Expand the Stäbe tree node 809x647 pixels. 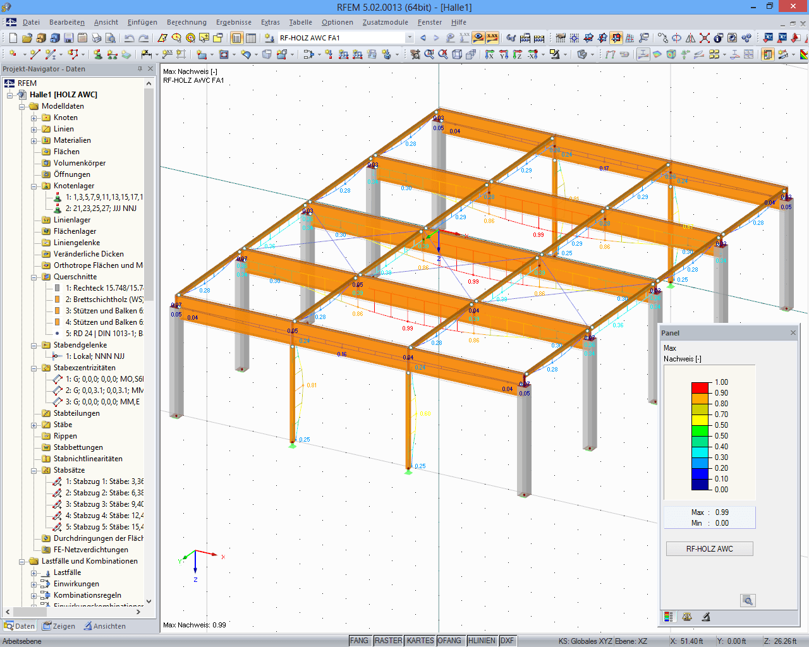34,425
